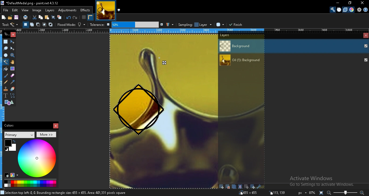
Task: Open the Image menu
Action: tap(37, 10)
